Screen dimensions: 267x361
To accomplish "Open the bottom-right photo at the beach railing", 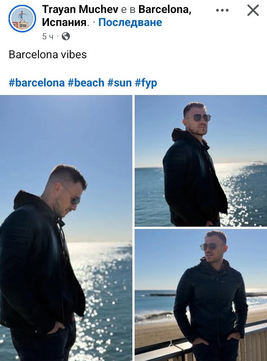I will coord(201,295).
